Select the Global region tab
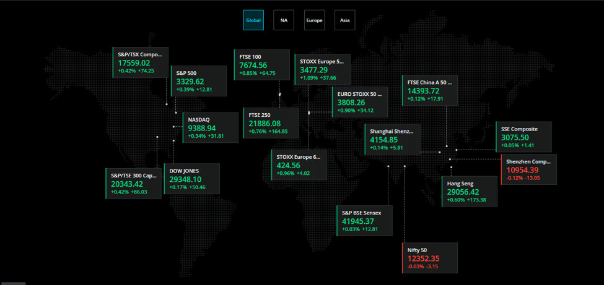 (253, 20)
